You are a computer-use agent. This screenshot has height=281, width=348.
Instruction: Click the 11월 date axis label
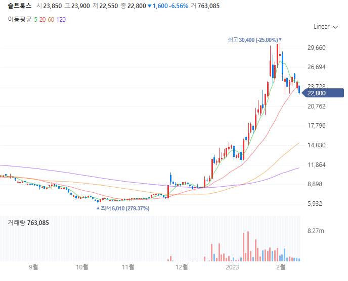pyautogui.click(x=128, y=267)
